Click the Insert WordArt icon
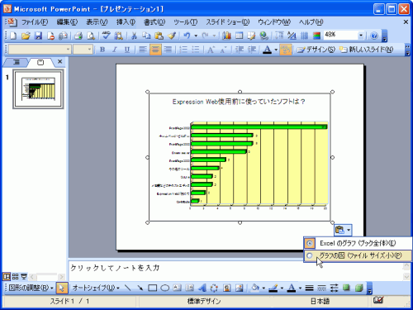Image resolution: width=413 pixels, height=310 pixels. click(202, 288)
